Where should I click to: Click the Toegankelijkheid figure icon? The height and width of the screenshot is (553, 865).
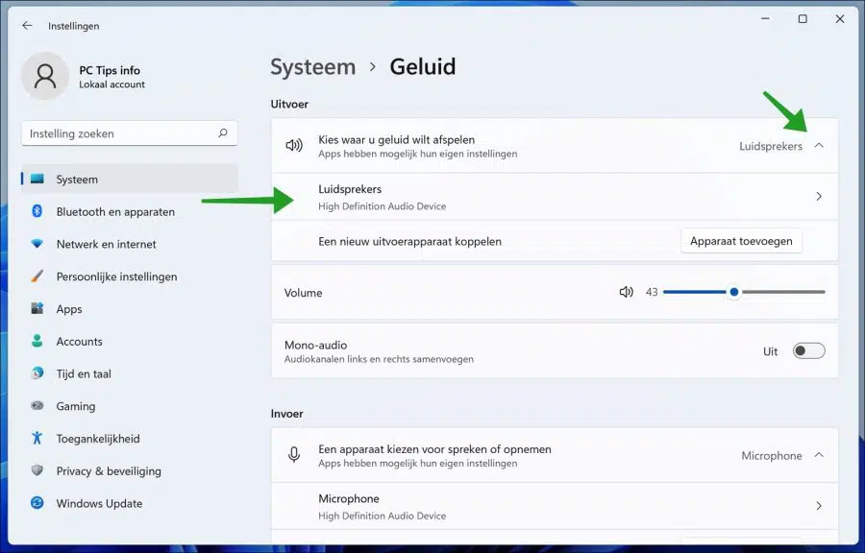tap(37, 438)
